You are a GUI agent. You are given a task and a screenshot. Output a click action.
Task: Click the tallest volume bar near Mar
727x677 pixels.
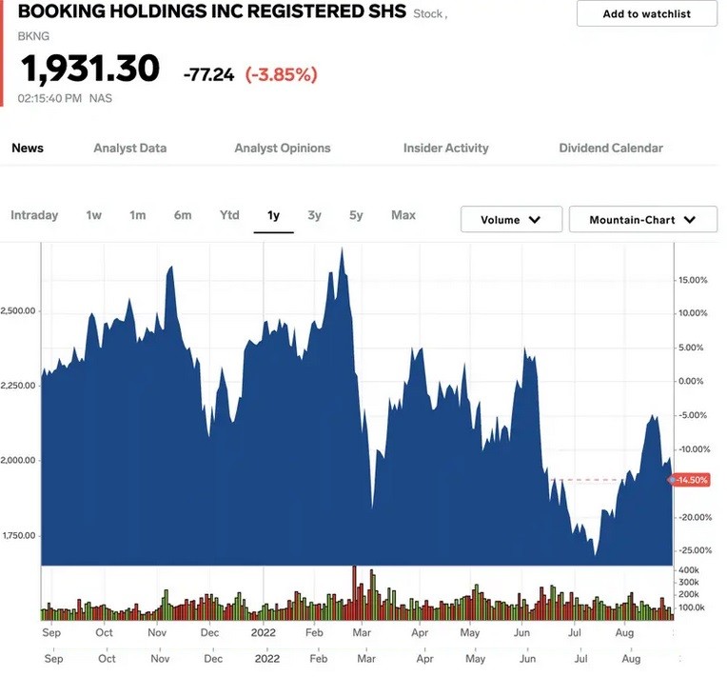pos(354,590)
